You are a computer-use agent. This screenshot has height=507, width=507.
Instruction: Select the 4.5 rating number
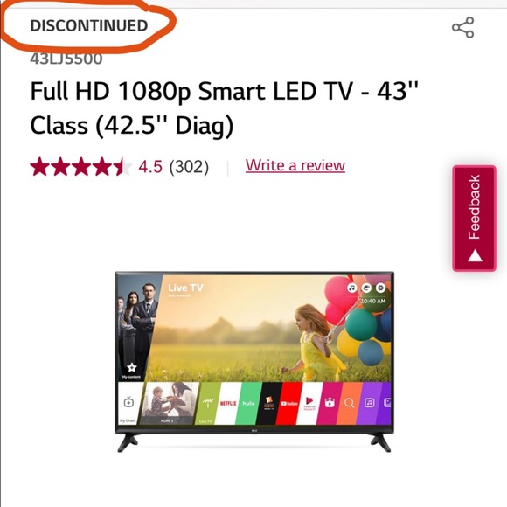coord(150,167)
